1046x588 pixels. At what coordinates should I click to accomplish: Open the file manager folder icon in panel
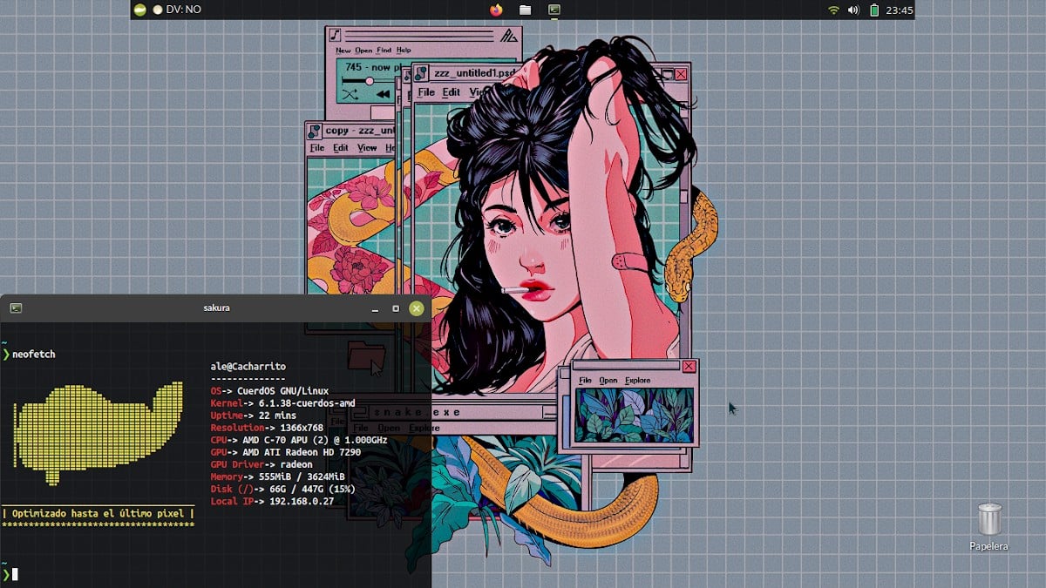click(x=525, y=10)
